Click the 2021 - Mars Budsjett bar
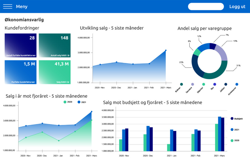The image size is (250, 163). [x=223, y=135]
